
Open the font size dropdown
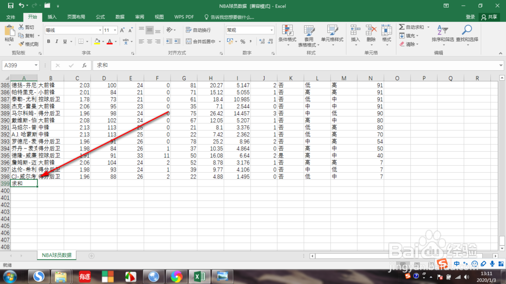pyautogui.click(x=115, y=30)
